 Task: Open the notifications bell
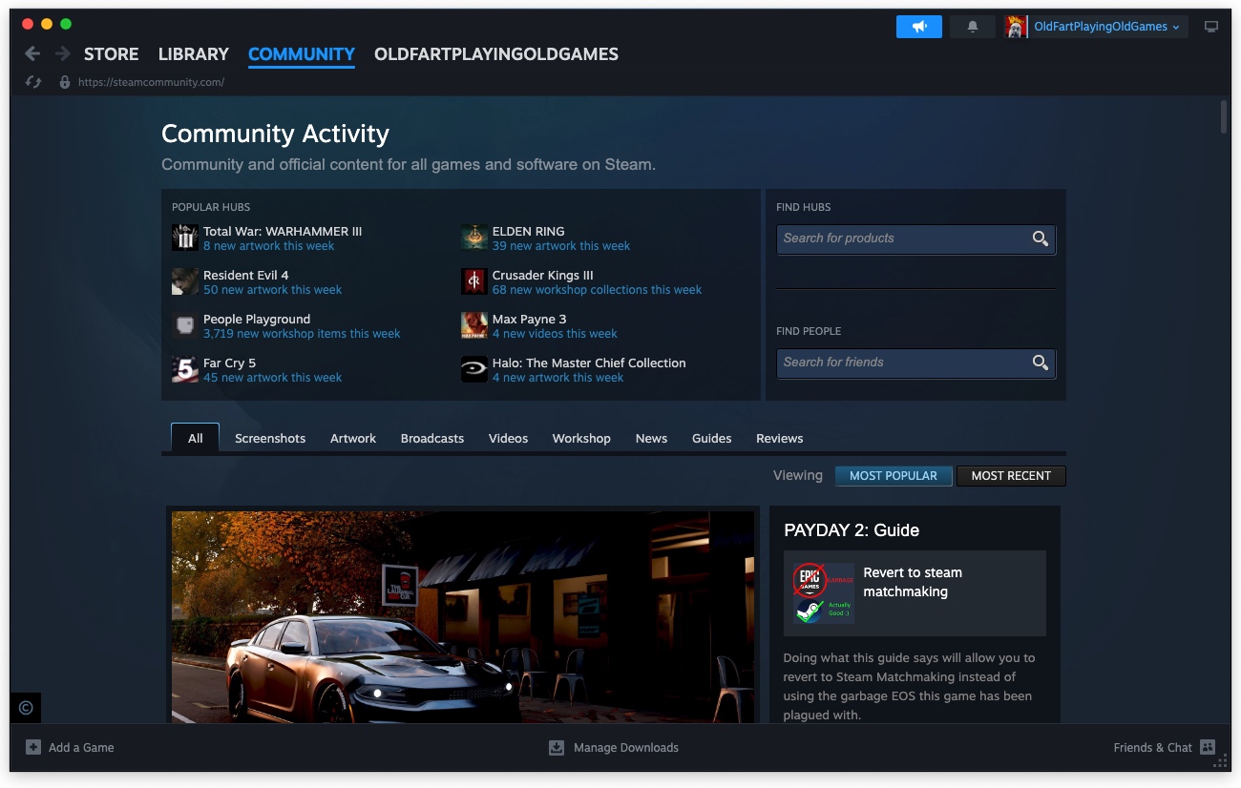click(x=972, y=26)
